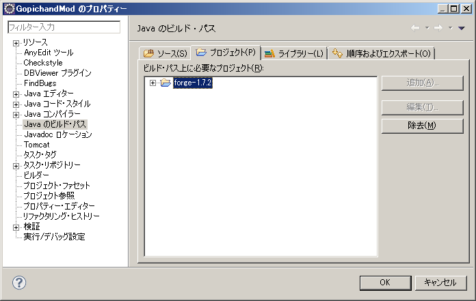476x301 pixels.
Task: Maximize the properties dialog window
Action: (454, 8)
